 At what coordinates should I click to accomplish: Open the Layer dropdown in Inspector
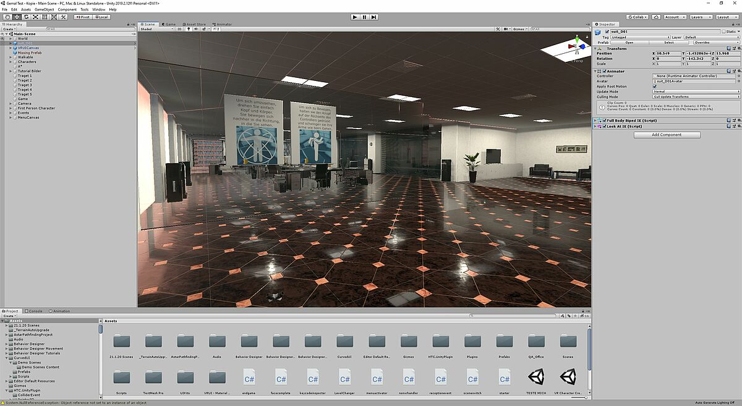point(710,37)
